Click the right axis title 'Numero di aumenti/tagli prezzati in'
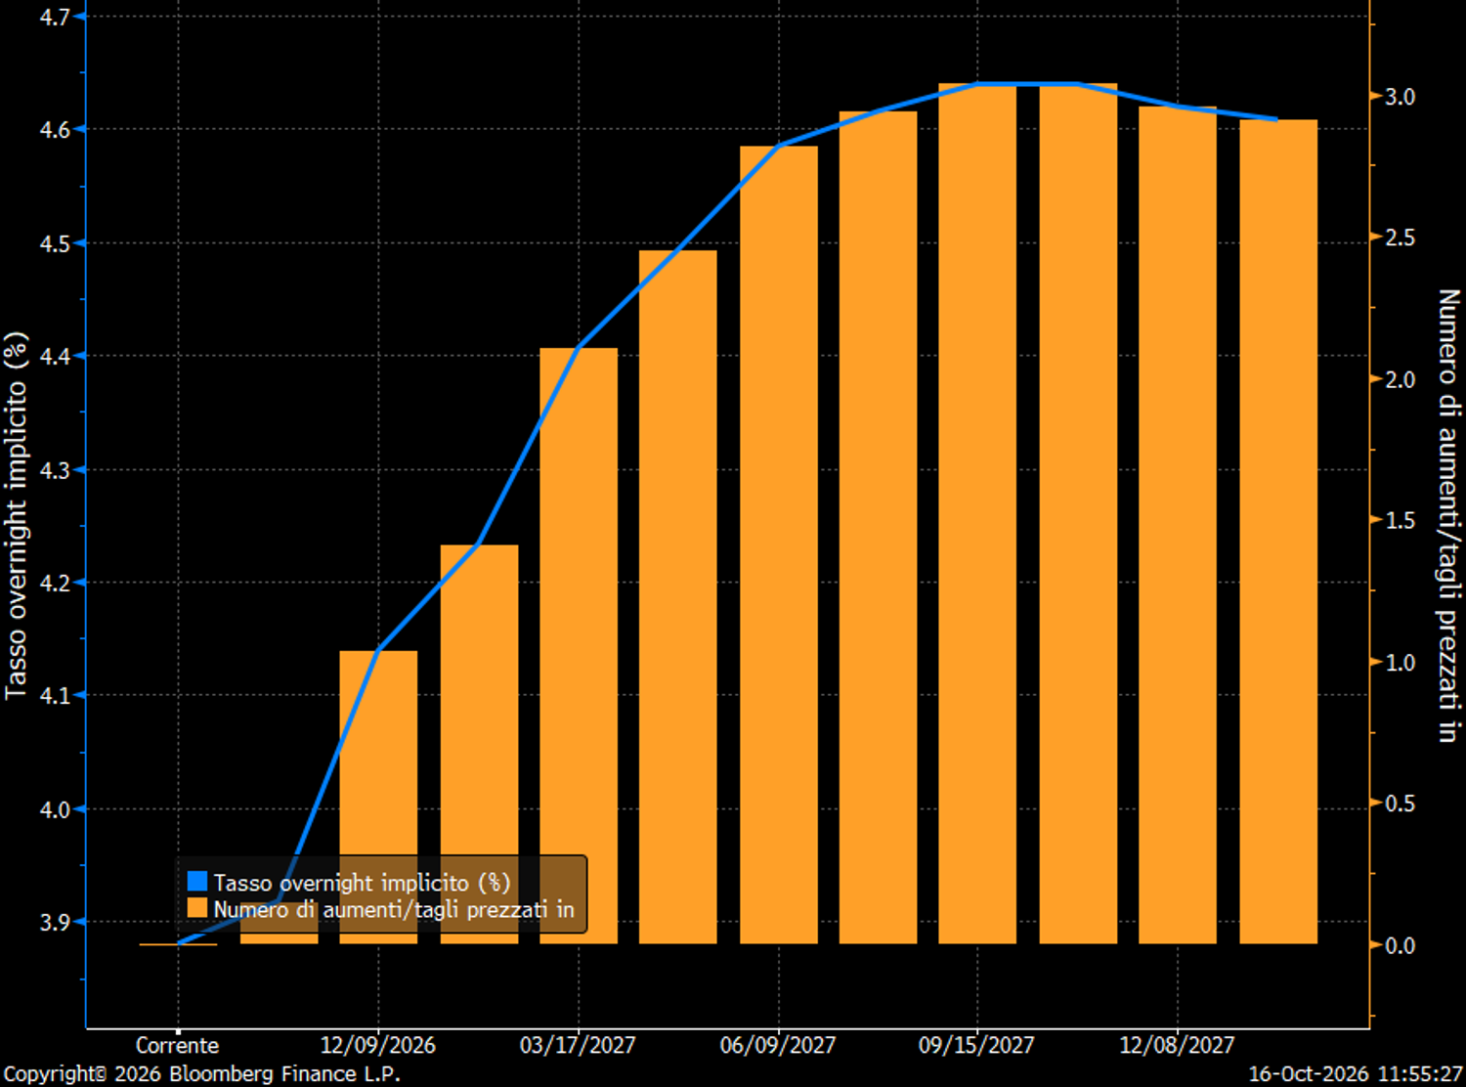Viewport: 1466px width, 1087px height. 1448,516
